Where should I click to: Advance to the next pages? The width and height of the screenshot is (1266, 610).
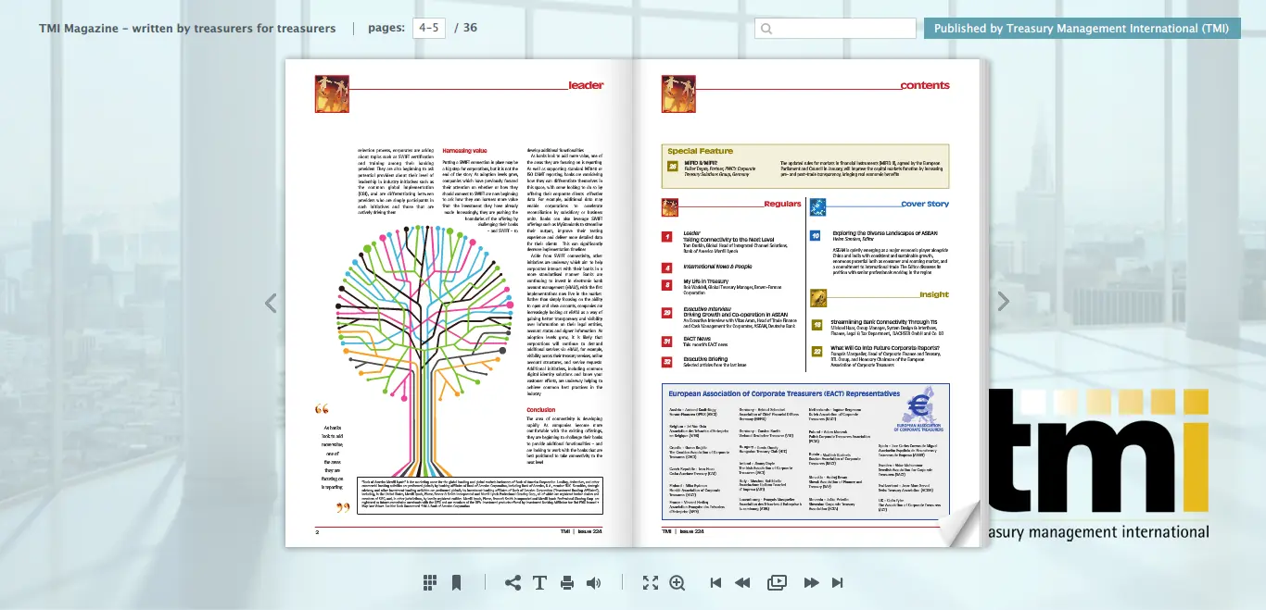(811, 582)
